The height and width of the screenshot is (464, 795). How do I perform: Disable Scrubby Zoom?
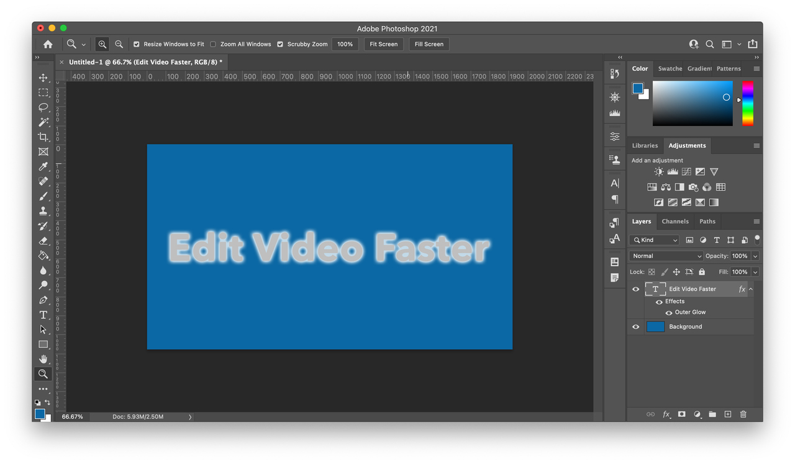click(279, 44)
